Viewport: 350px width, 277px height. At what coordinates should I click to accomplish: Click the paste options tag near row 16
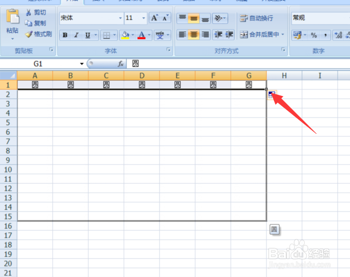pos(274,229)
